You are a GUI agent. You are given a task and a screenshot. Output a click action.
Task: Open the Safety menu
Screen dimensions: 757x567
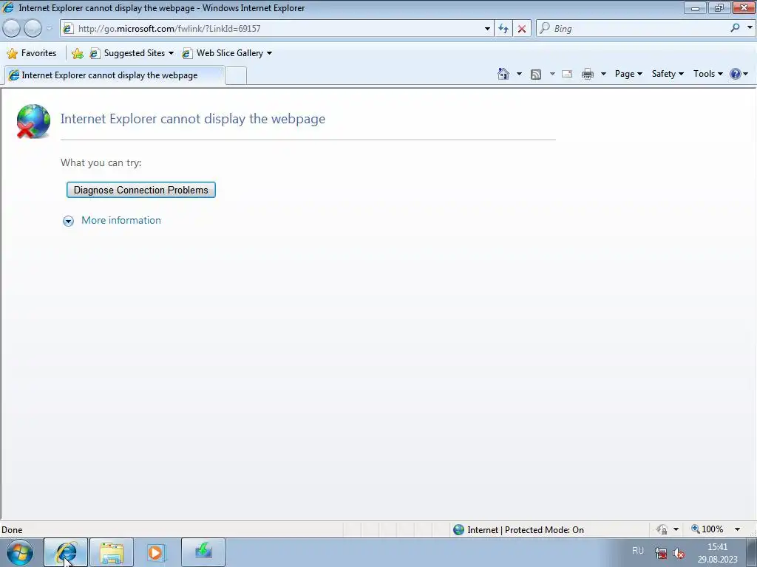(668, 74)
